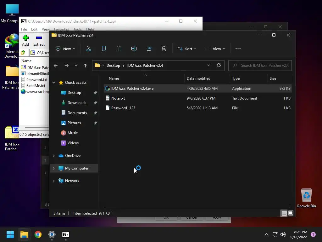Click the Share icon in Explorer toolbar
This screenshot has height=242, width=322.
tap(149, 49)
